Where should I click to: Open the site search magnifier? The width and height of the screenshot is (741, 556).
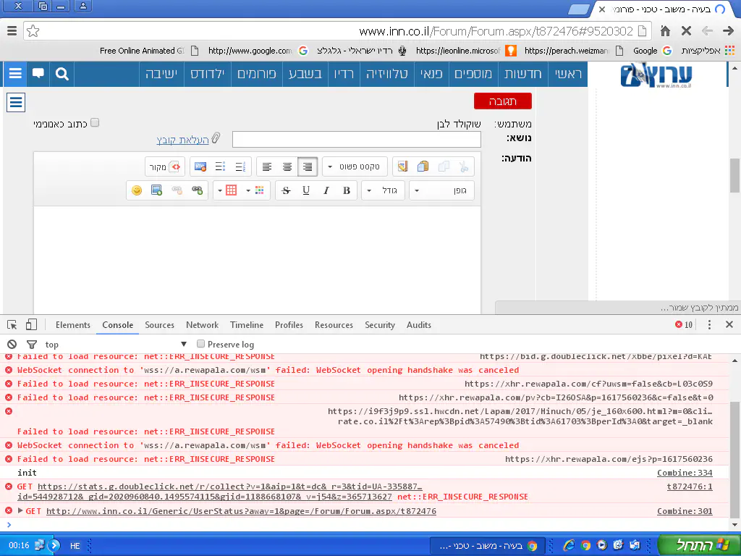[62, 74]
